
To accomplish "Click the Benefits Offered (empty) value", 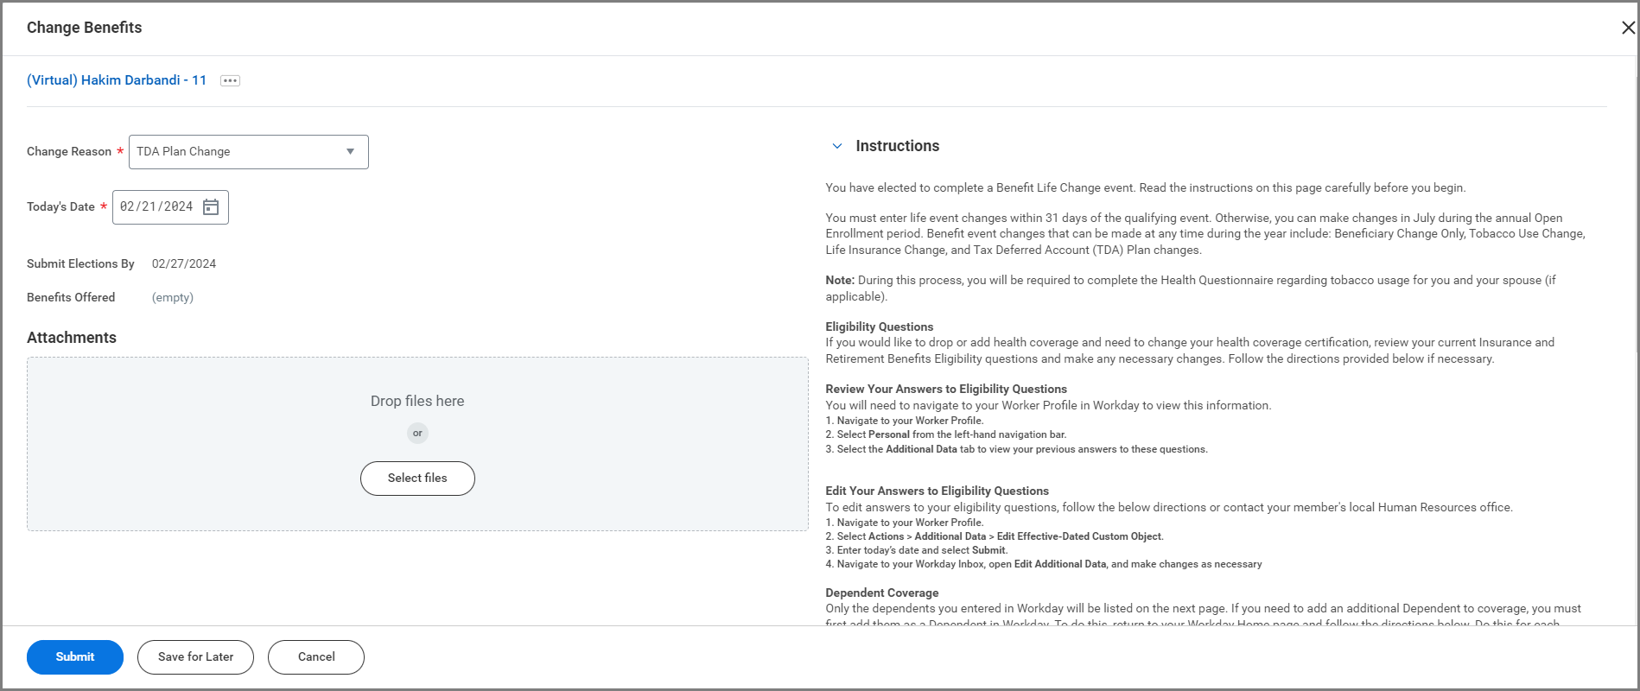I will point(173,298).
